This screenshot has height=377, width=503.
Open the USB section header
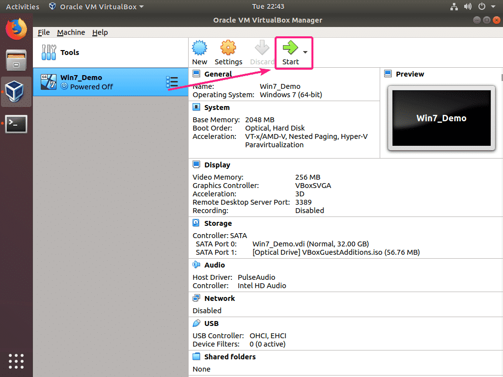pos(211,323)
